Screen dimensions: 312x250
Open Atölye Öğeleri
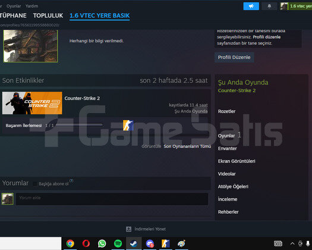[x=233, y=186]
